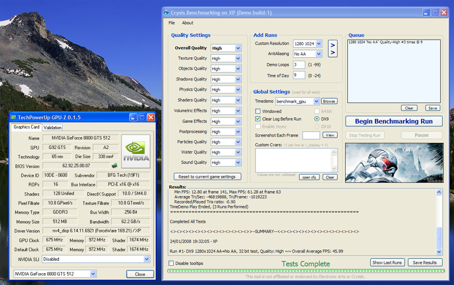Screen dimensions: 454x285
Task: Minimize the Crysis Benchmarking window
Action: pos(426,12)
